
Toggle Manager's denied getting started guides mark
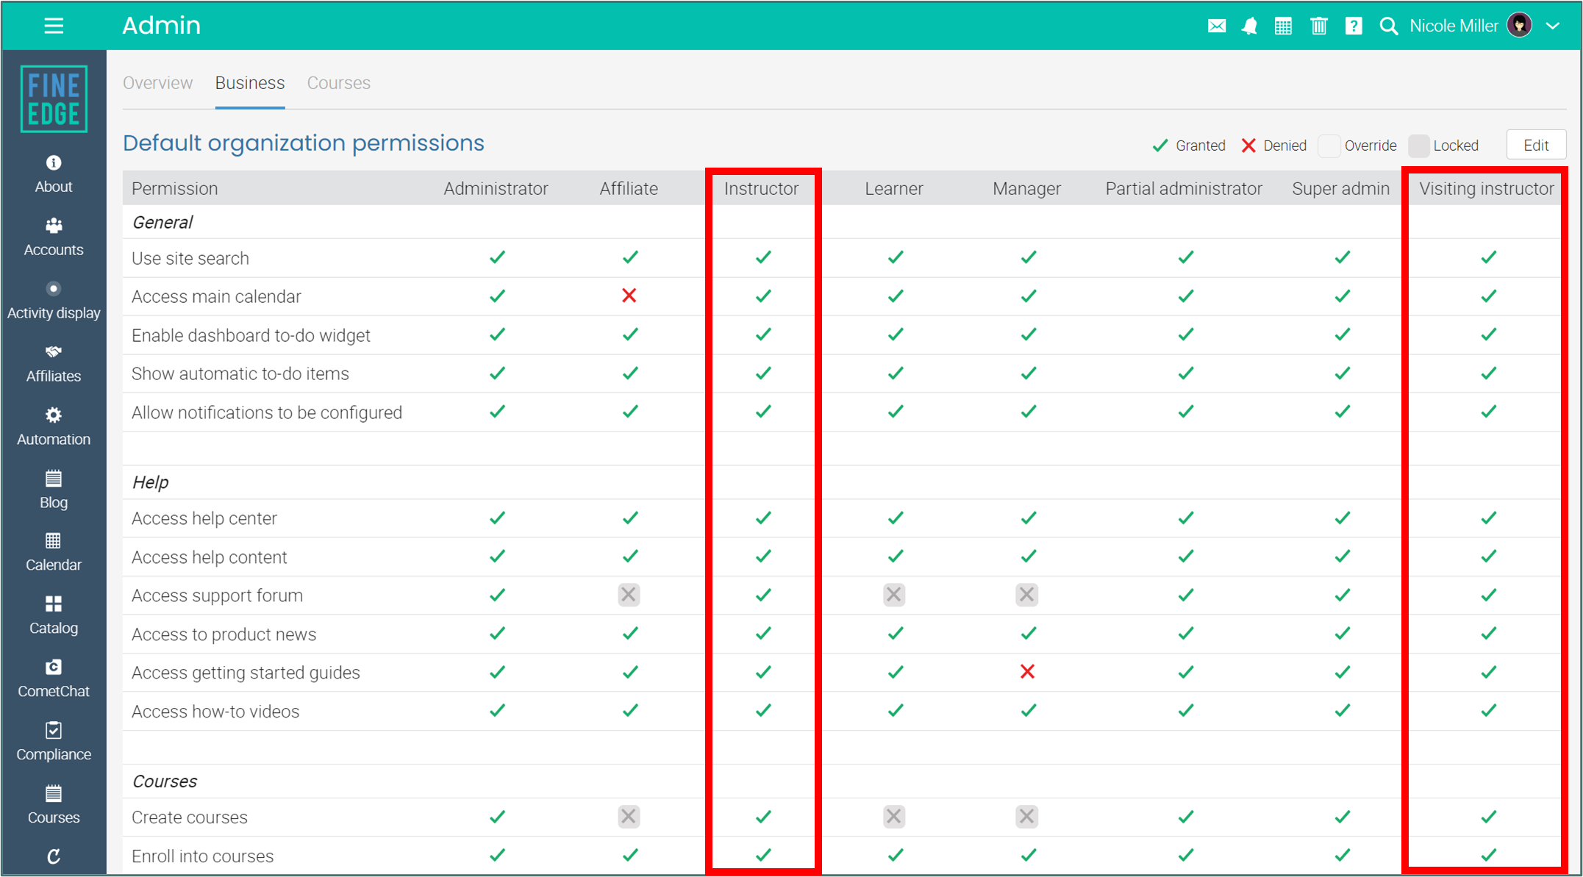(x=1027, y=671)
